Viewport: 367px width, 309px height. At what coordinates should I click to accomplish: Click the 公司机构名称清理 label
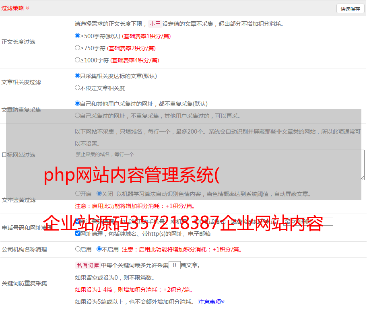pyautogui.click(x=24, y=249)
